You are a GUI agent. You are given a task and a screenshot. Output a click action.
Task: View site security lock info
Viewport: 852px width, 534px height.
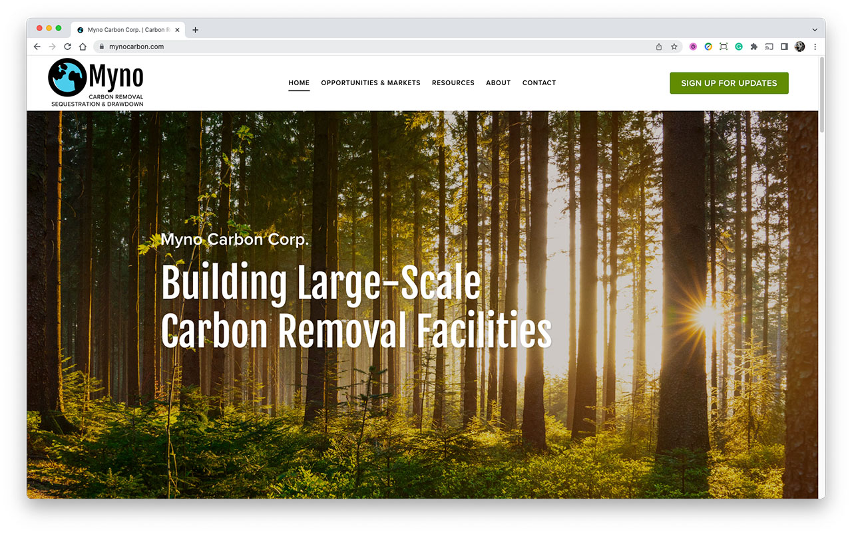tap(102, 47)
